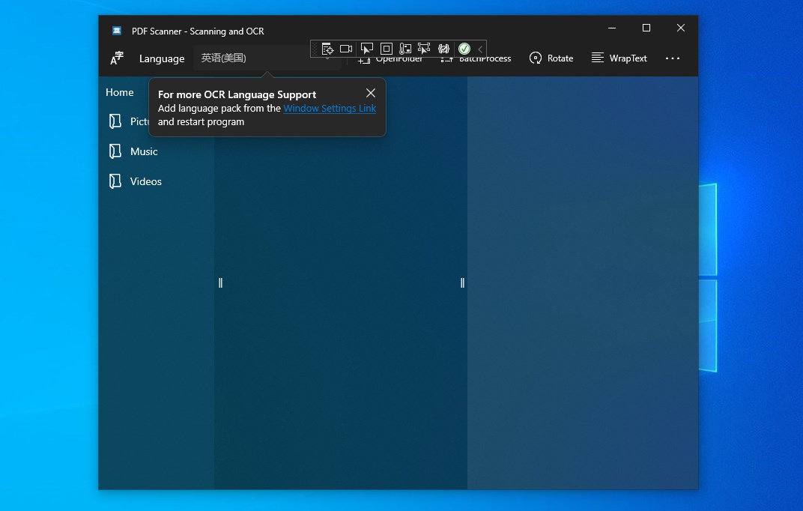Image resolution: width=803 pixels, height=511 pixels.
Task: Open the more options ellipsis menu
Action: coord(673,58)
